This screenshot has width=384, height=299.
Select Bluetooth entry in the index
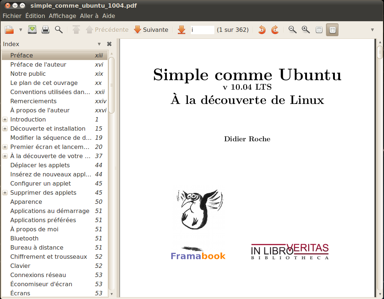point(24,238)
